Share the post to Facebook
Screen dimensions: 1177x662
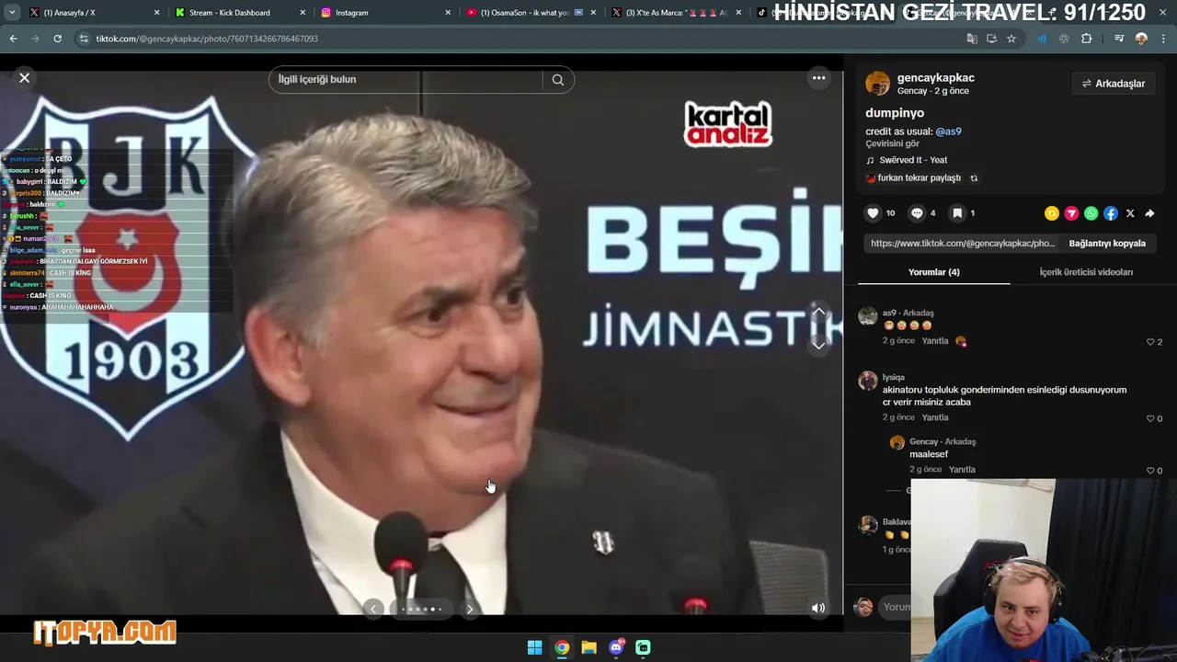click(1111, 213)
